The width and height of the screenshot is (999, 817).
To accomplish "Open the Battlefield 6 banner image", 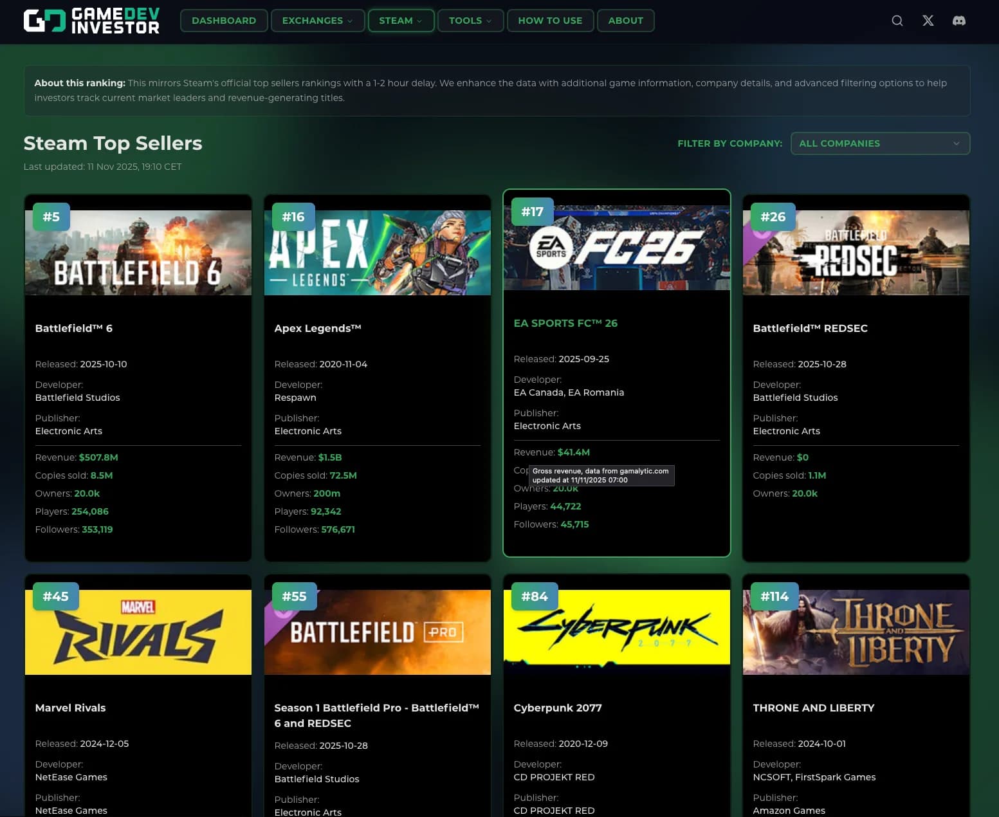I will 138,252.
